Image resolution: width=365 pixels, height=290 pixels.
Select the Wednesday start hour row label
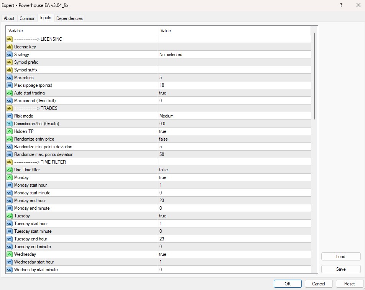pyautogui.click(x=34, y=262)
